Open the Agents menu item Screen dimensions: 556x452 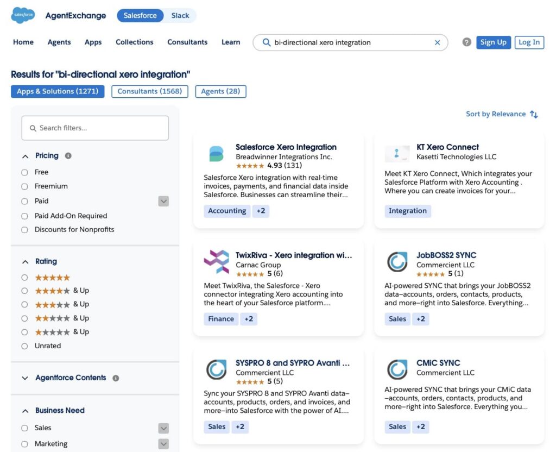coord(59,42)
